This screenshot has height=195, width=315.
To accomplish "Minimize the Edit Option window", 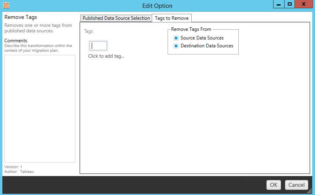I will coord(279,4).
